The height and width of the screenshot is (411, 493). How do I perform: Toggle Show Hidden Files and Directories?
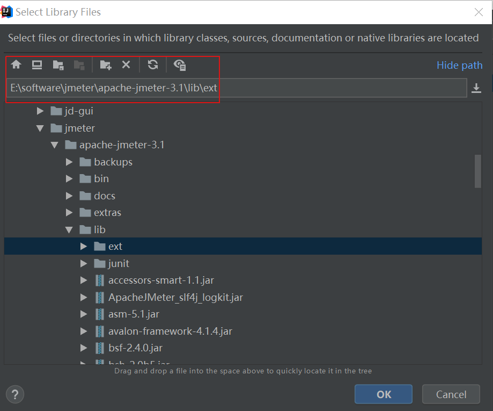click(179, 64)
